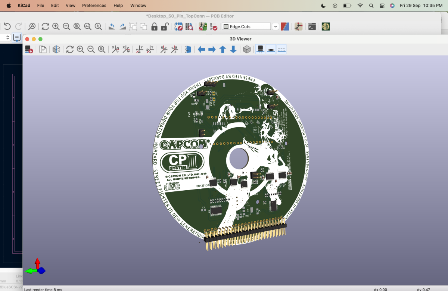Toggle raytracing render mode
This screenshot has width=448, height=291.
point(56,49)
